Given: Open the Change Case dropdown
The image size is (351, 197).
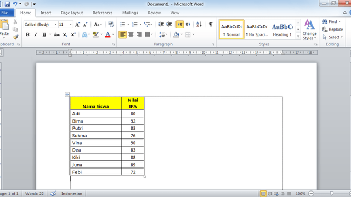Looking at the screenshot, I should point(98,24).
